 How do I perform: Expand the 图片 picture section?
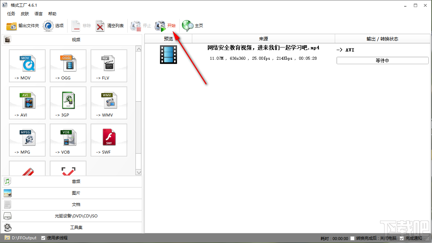[x=72, y=193]
